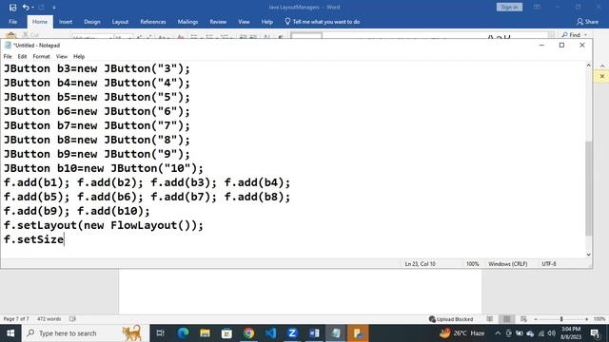Click the Share button in Word
Viewport: 609px width, 342px height.
(x=588, y=22)
